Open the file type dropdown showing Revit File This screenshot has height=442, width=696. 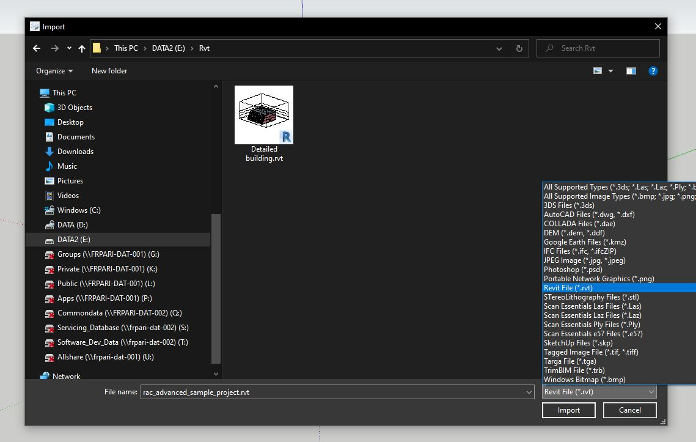click(599, 391)
